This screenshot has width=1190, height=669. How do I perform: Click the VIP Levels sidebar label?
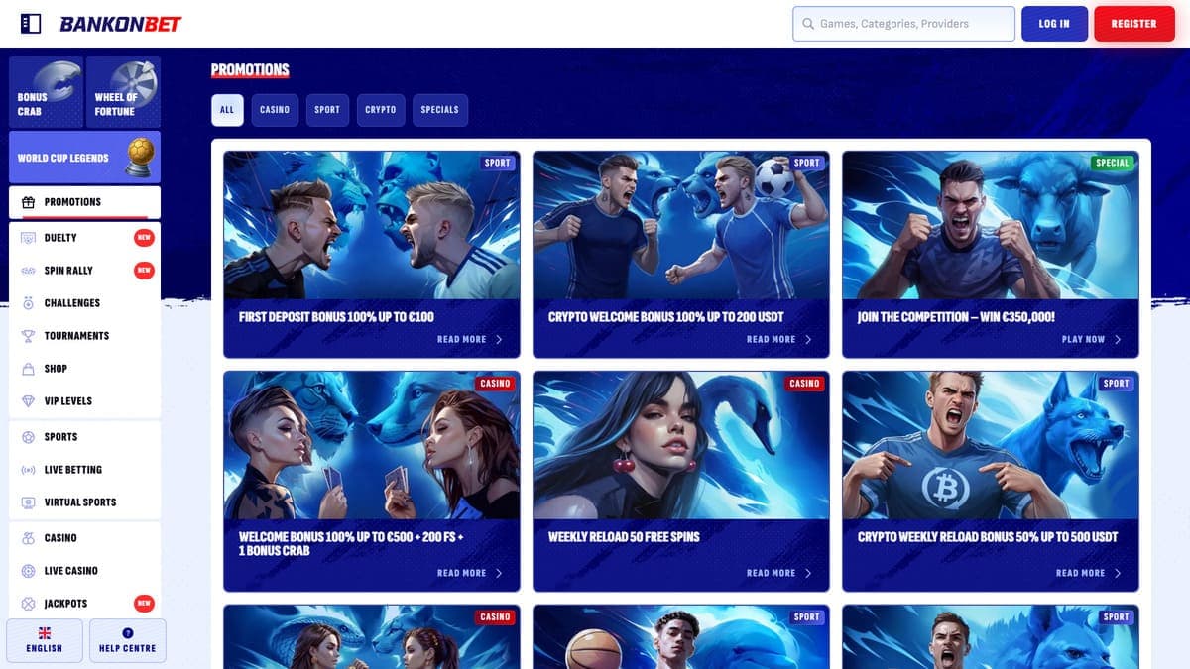68,401
